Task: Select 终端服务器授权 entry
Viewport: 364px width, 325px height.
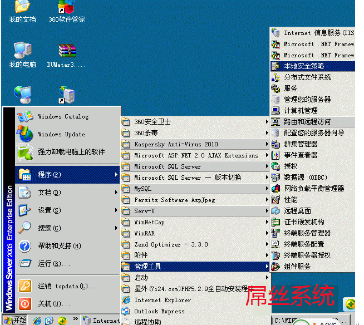Action: click(312, 255)
